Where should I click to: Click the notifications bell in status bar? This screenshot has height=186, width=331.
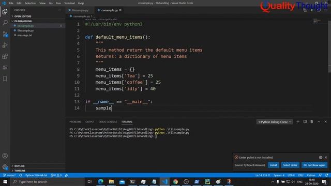327,175
